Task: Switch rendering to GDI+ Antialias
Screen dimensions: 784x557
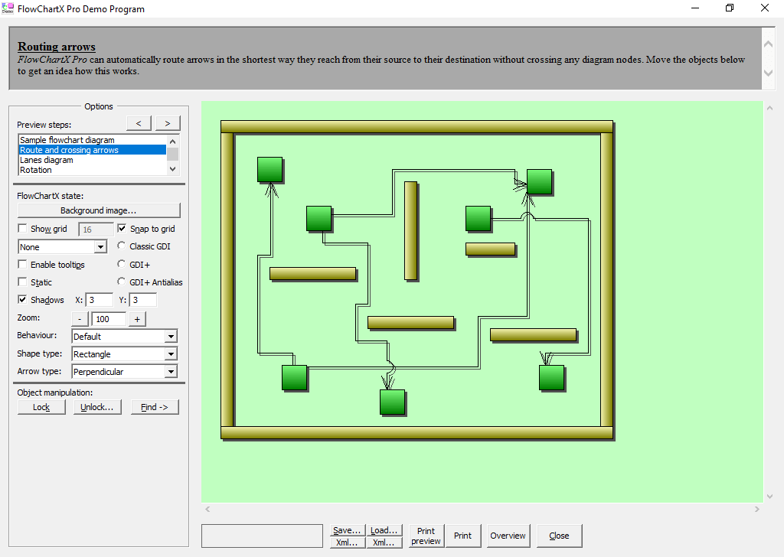Action: [121, 281]
